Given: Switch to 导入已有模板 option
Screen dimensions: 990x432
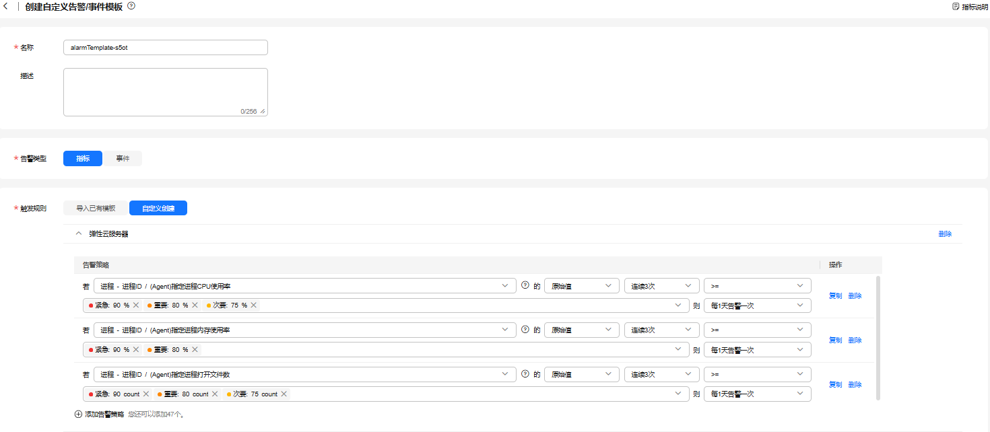Looking at the screenshot, I should [96, 209].
